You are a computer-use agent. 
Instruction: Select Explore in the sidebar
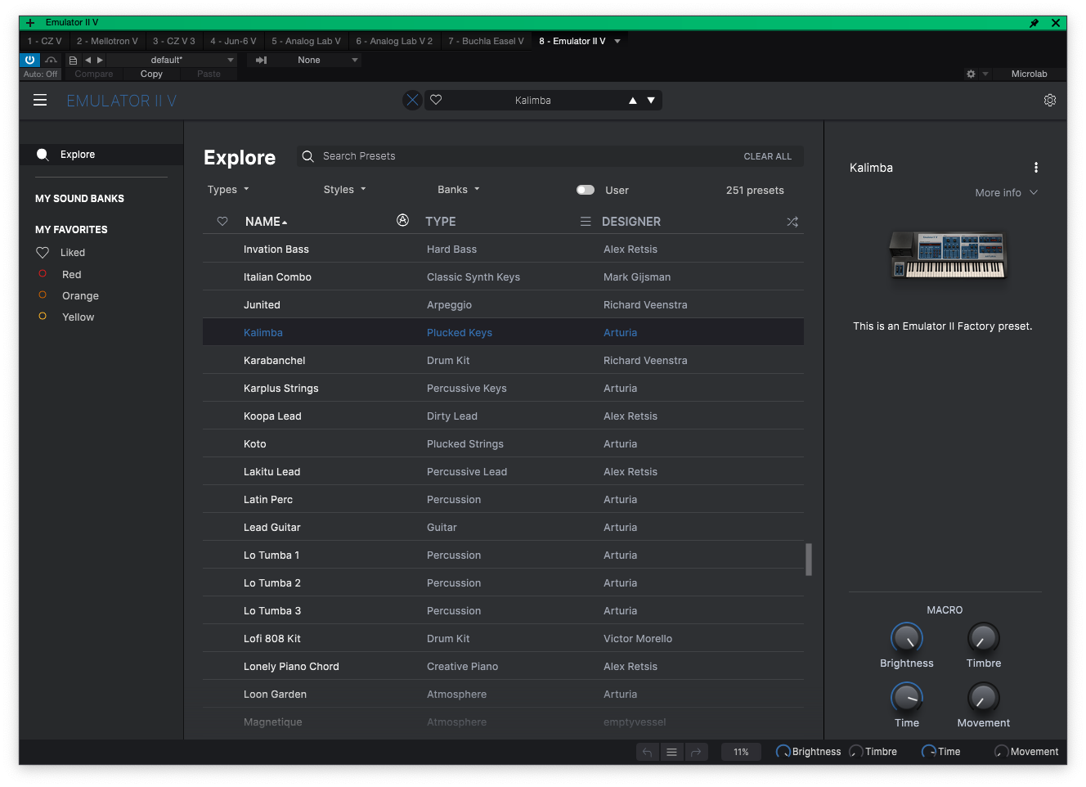point(101,155)
